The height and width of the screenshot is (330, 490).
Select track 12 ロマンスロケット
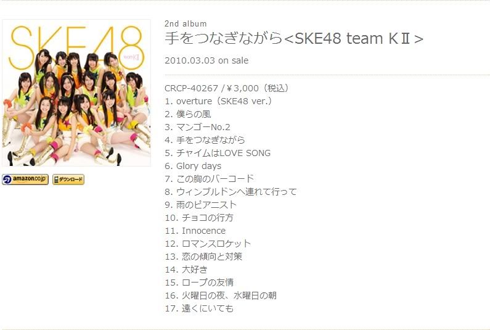coord(208,244)
